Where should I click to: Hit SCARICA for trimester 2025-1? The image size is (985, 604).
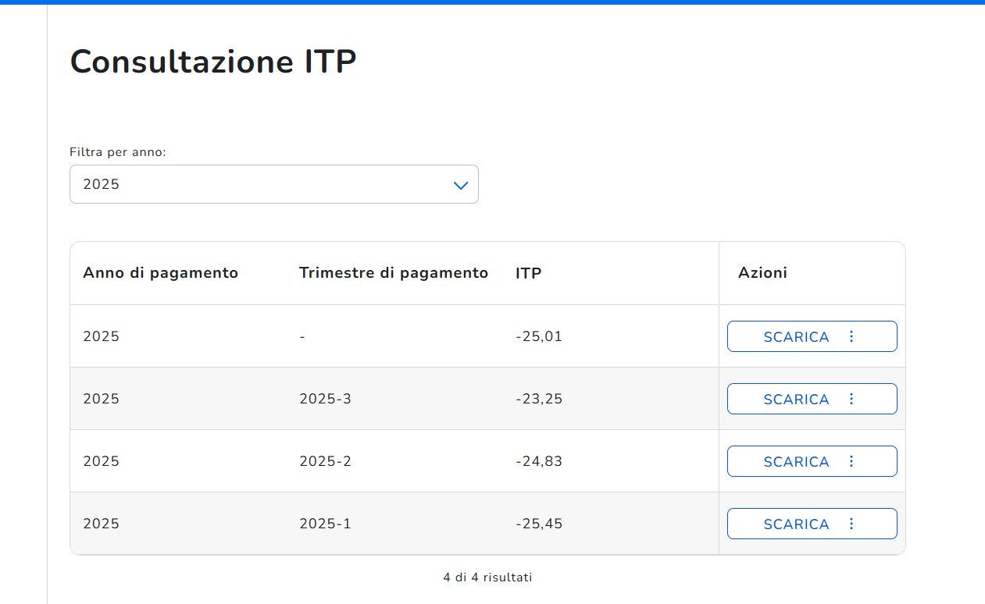(x=795, y=524)
